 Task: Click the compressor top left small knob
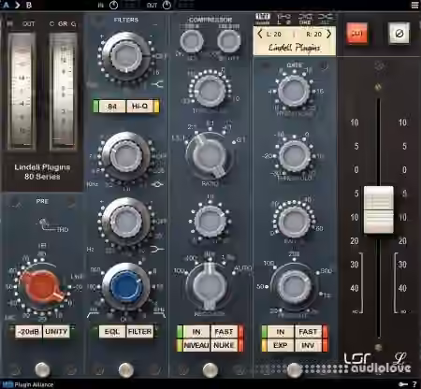[x=192, y=41]
